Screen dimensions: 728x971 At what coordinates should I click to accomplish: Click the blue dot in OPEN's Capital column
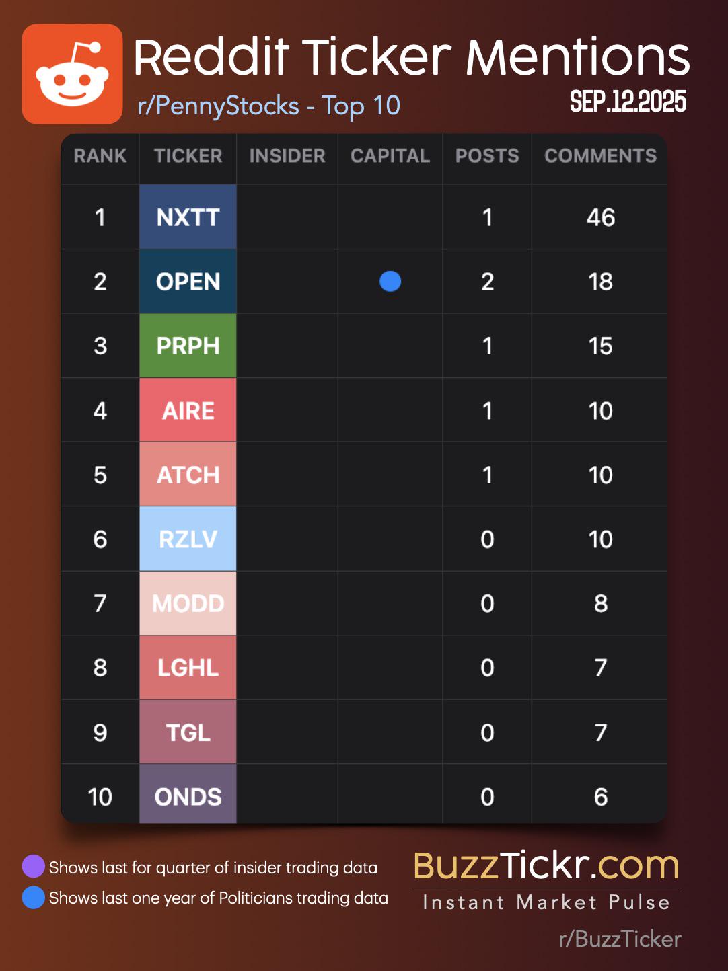click(x=390, y=281)
